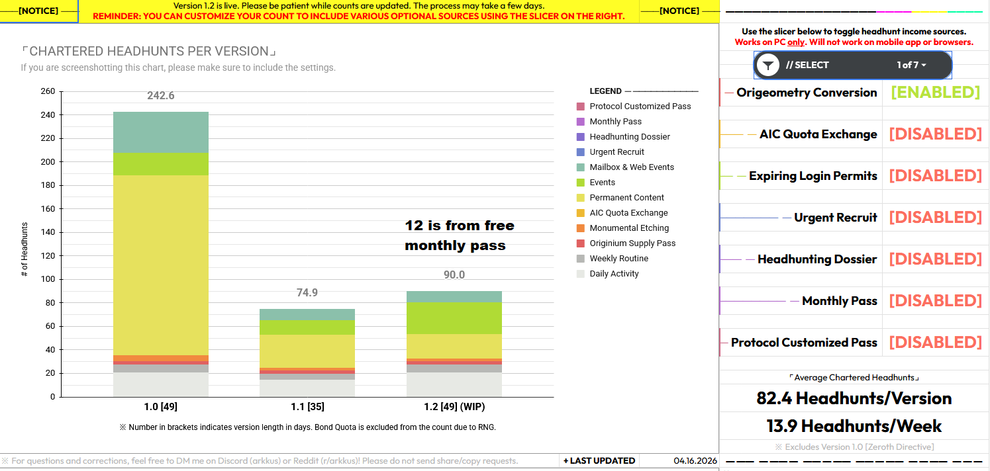Viewport: 990px width, 471px height.
Task: Click Monumental Etching legend color swatch
Action: click(581, 228)
